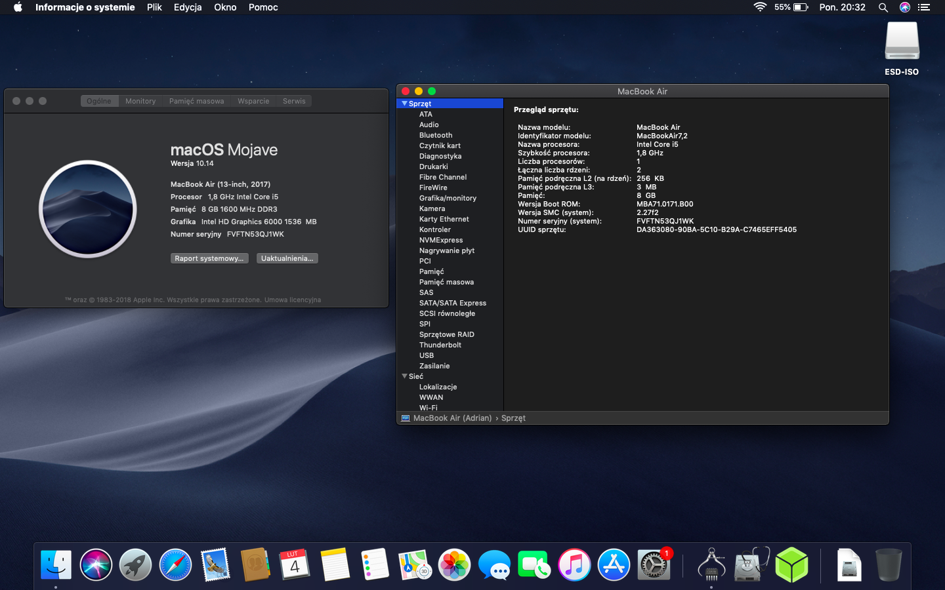
Task: Open Contacts book icon in Dock
Action: pyautogui.click(x=255, y=564)
